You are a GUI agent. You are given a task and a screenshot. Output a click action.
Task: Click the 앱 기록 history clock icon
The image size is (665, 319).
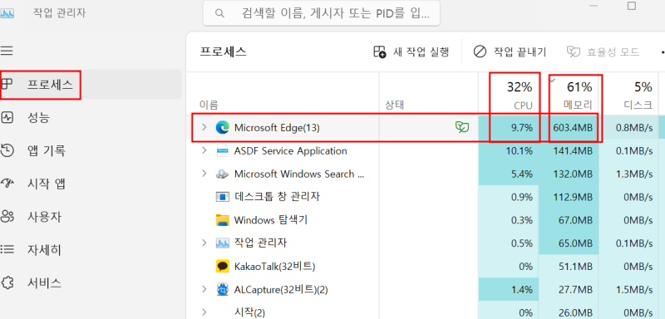coord(7,150)
